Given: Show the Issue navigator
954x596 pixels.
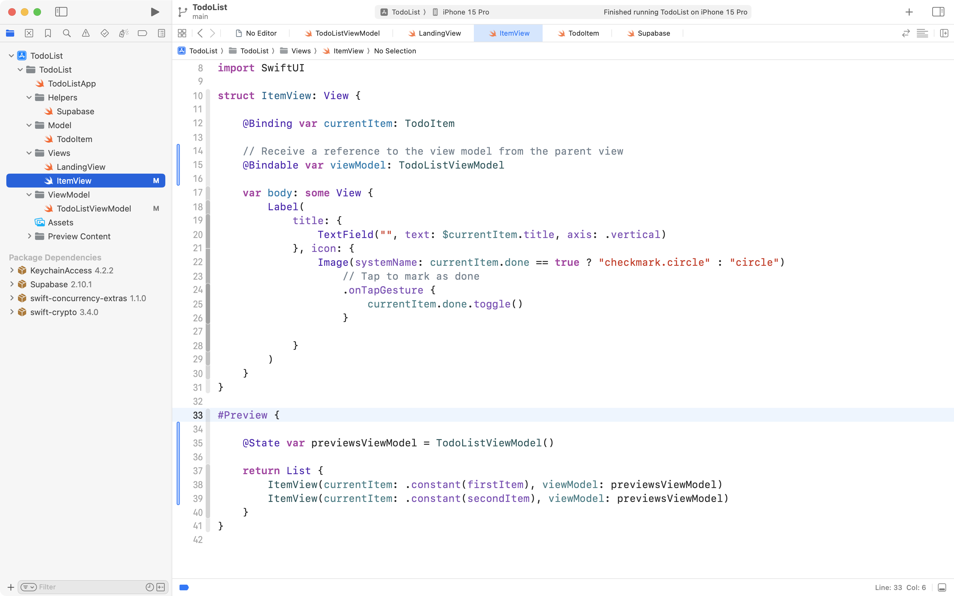Looking at the screenshot, I should [86, 33].
